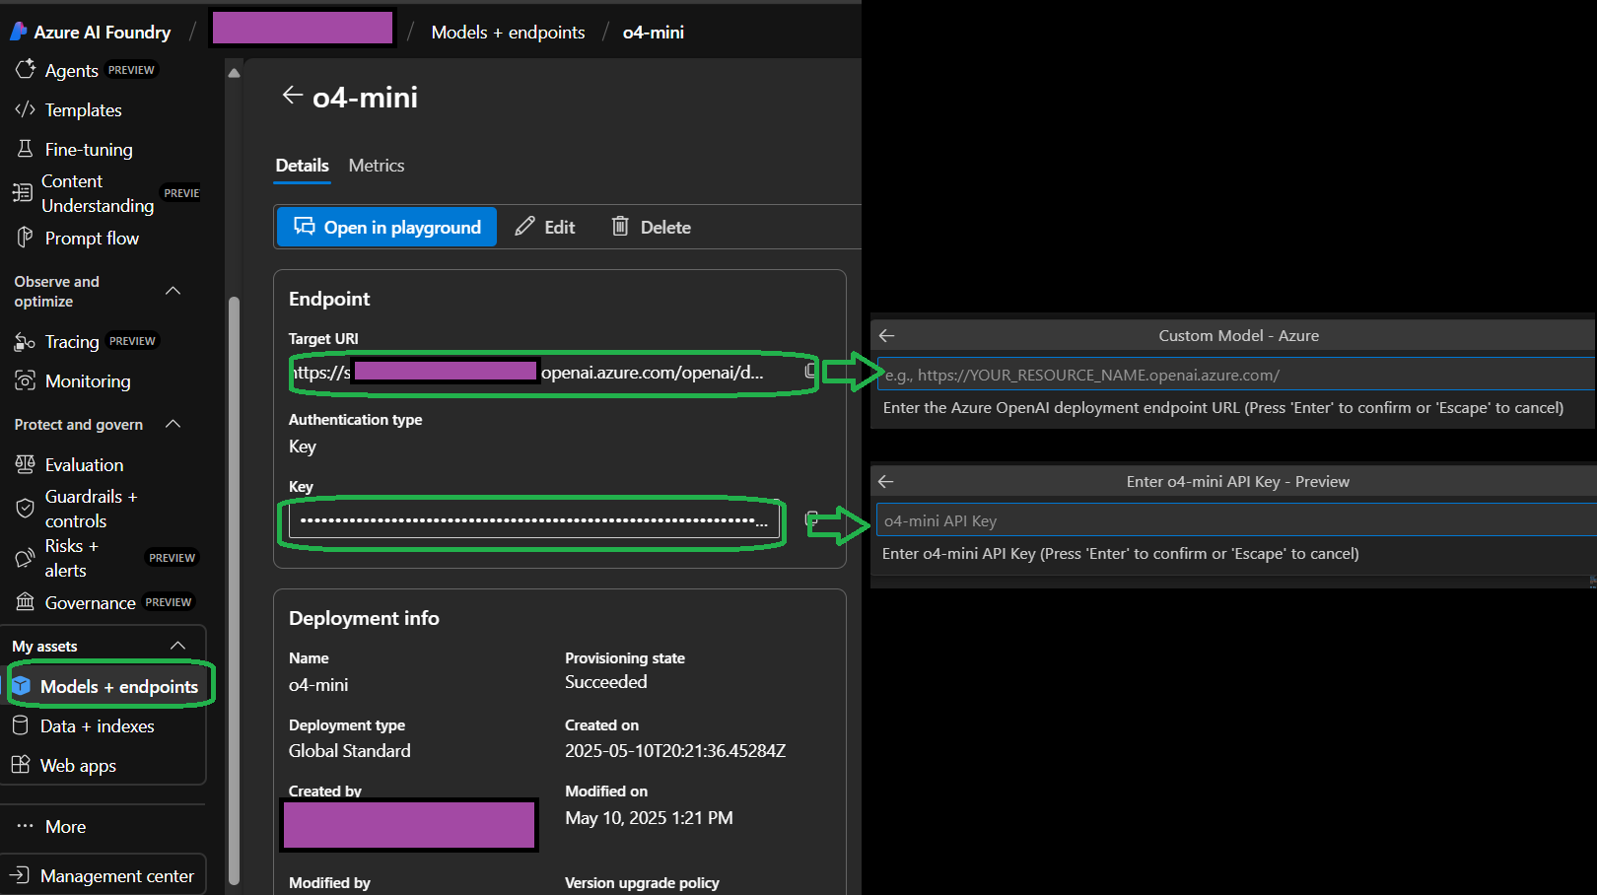Click the o4-mini deployment Name value
This screenshot has height=895, width=1597.
point(318,685)
